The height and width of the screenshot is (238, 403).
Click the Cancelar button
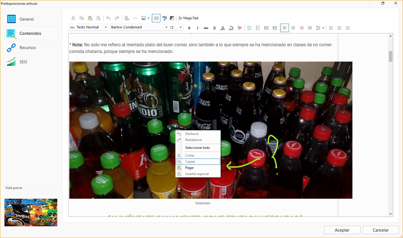pyautogui.click(x=381, y=230)
